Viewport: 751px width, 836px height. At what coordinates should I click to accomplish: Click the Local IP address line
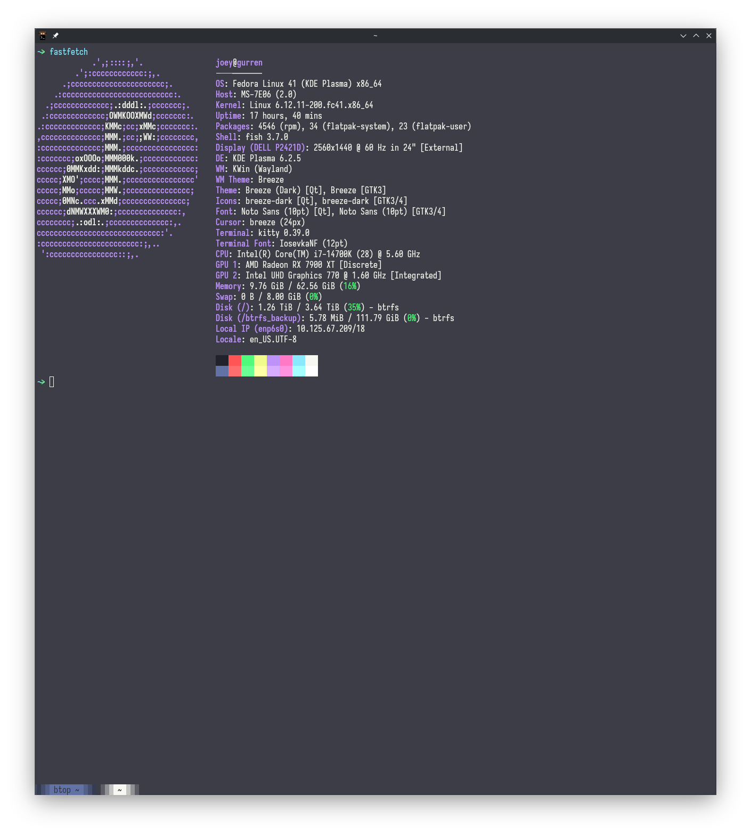(290, 329)
